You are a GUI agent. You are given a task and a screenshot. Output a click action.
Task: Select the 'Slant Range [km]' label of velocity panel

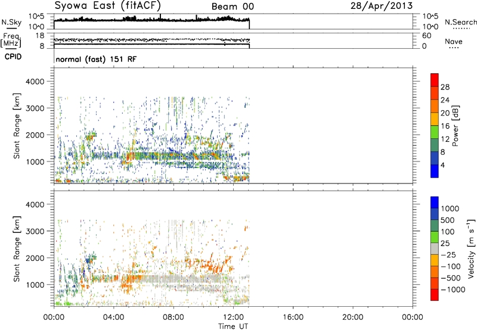[x=17, y=248]
